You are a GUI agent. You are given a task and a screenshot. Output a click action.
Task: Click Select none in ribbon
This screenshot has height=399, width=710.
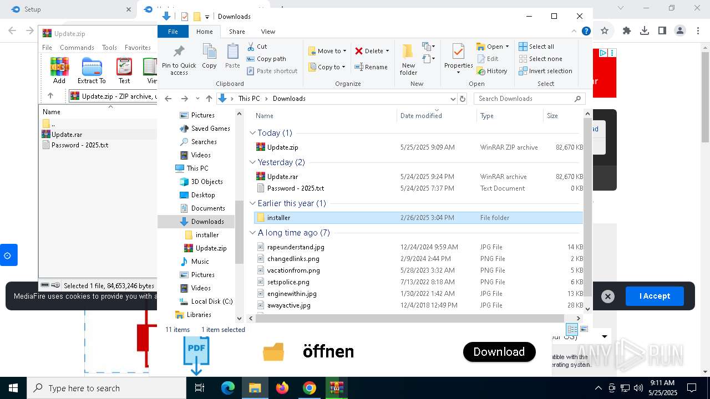click(x=540, y=59)
